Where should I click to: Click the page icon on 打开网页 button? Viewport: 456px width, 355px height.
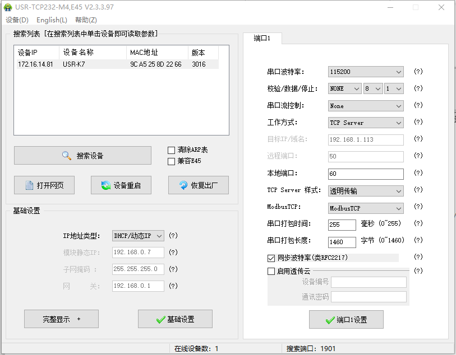[29, 185]
